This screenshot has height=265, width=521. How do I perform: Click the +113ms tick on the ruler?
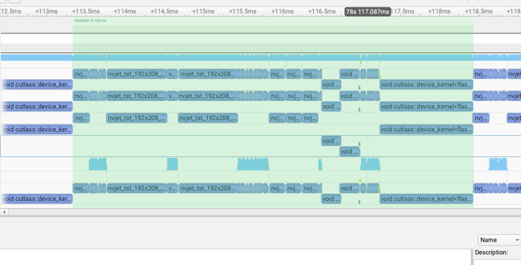pyautogui.click(x=46, y=11)
